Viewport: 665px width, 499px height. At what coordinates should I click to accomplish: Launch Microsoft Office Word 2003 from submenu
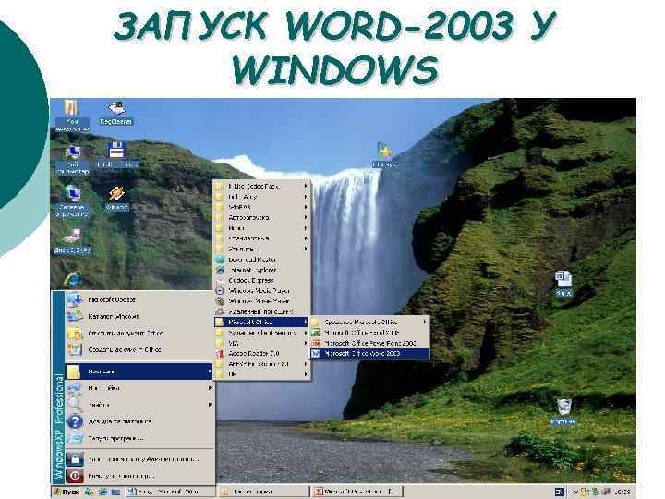coord(369,353)
